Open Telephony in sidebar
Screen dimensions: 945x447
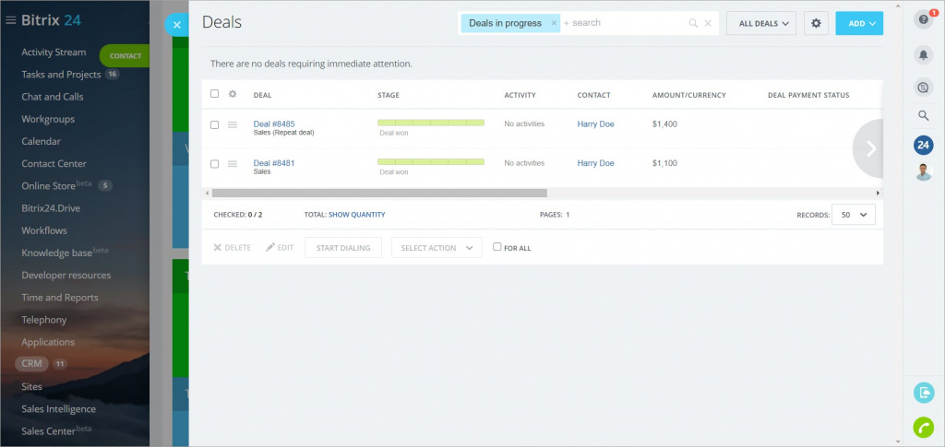click(x=44, y=320)
